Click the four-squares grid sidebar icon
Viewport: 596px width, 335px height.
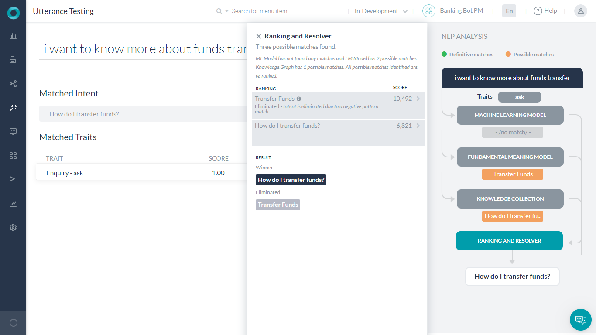pos(13,156)
